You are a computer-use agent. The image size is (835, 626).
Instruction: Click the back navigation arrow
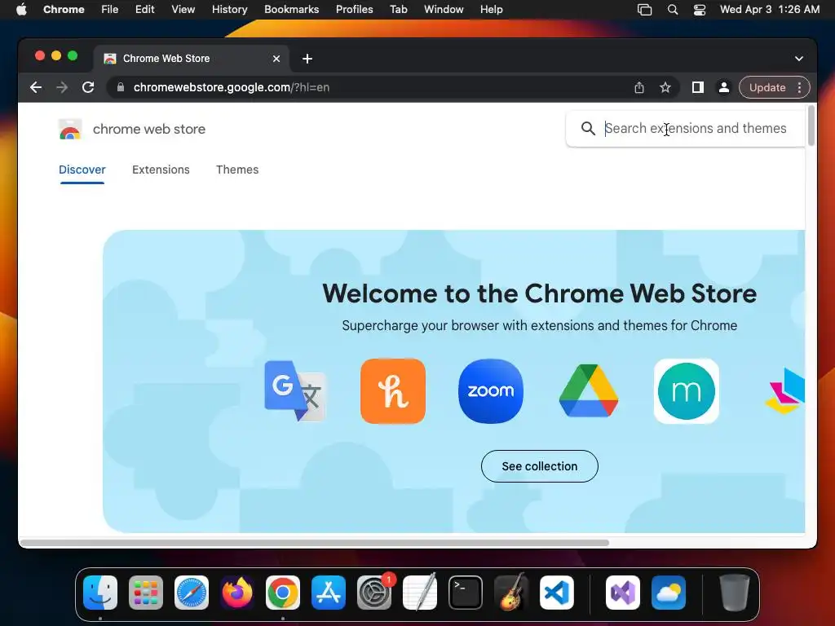tap(36, 87)
